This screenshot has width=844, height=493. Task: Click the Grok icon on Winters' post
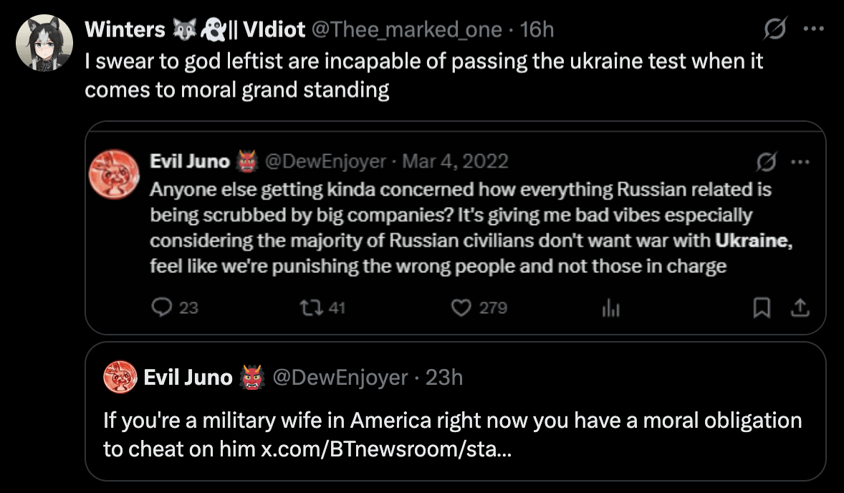pyautogui.click(x=776, y=30)
